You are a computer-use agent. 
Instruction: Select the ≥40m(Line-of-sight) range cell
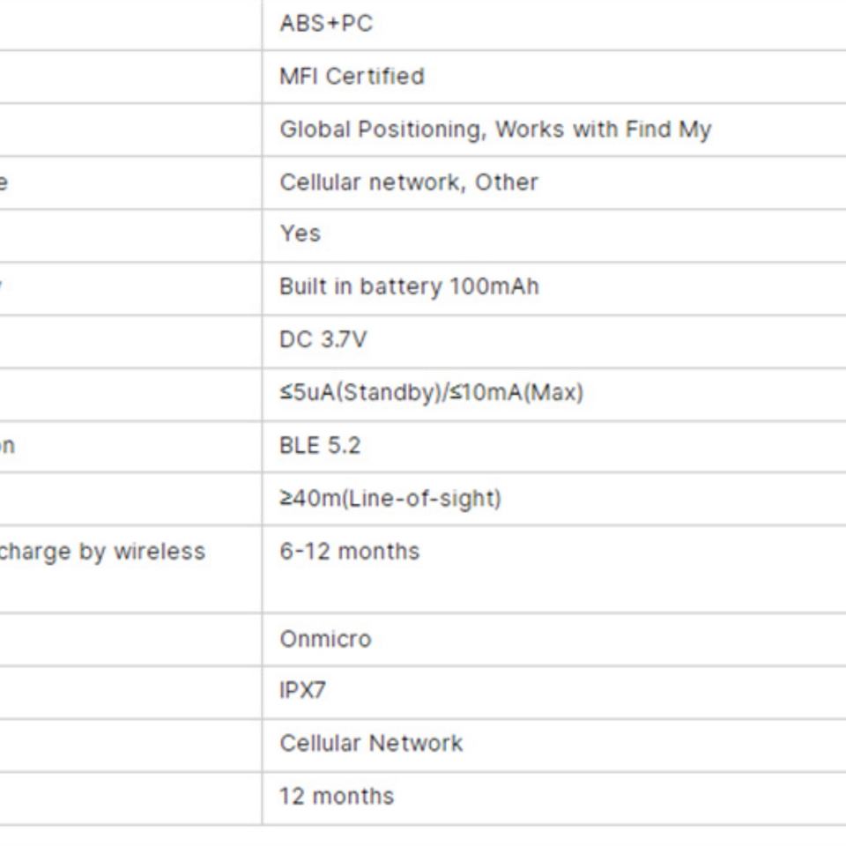tap(390, 499)
